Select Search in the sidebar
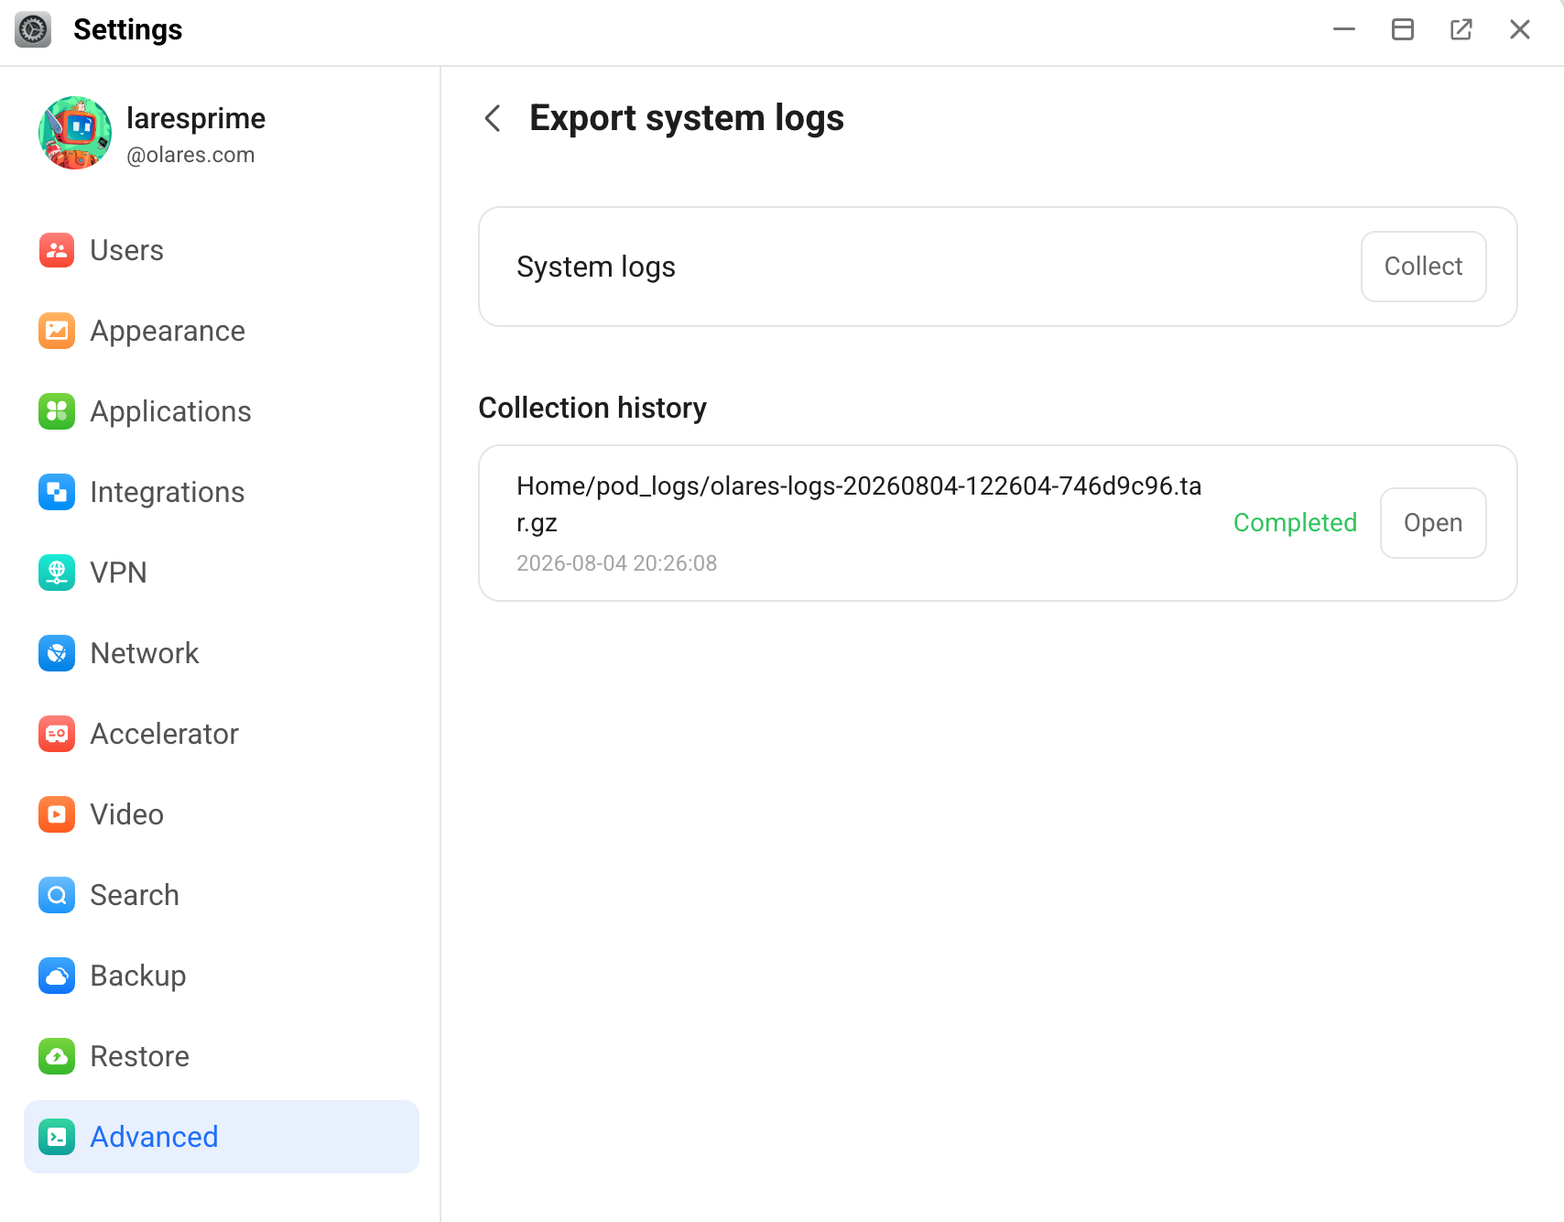Screen dimensions: 1564x1222 click(x=222, y=895)
